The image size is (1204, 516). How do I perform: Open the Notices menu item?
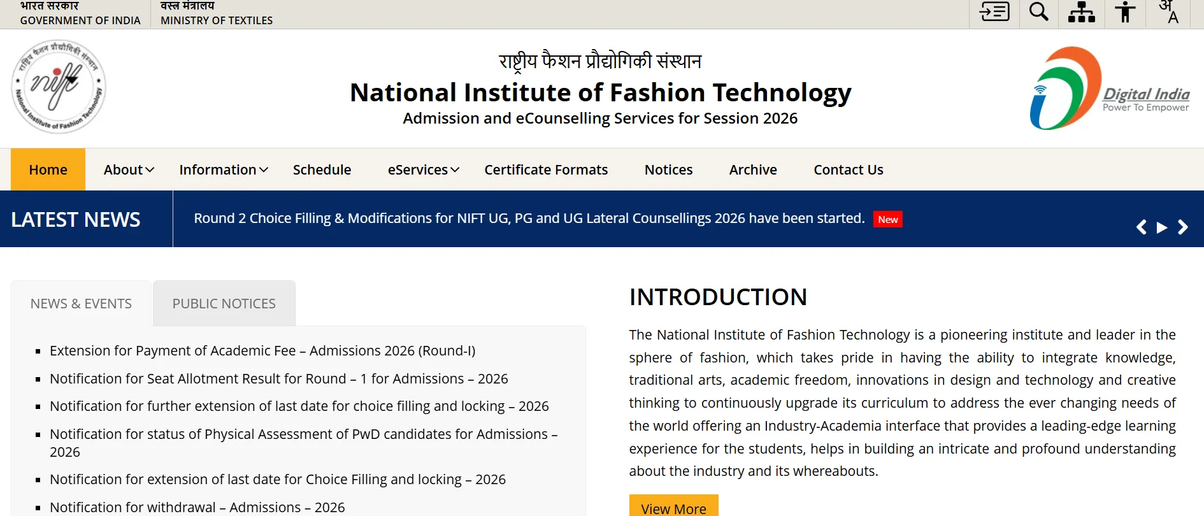[x=668, y=169]
